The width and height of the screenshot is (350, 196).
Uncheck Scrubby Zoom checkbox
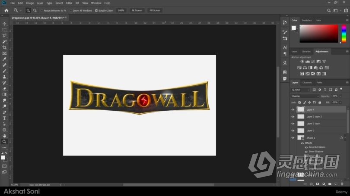(x=96, y=10)
